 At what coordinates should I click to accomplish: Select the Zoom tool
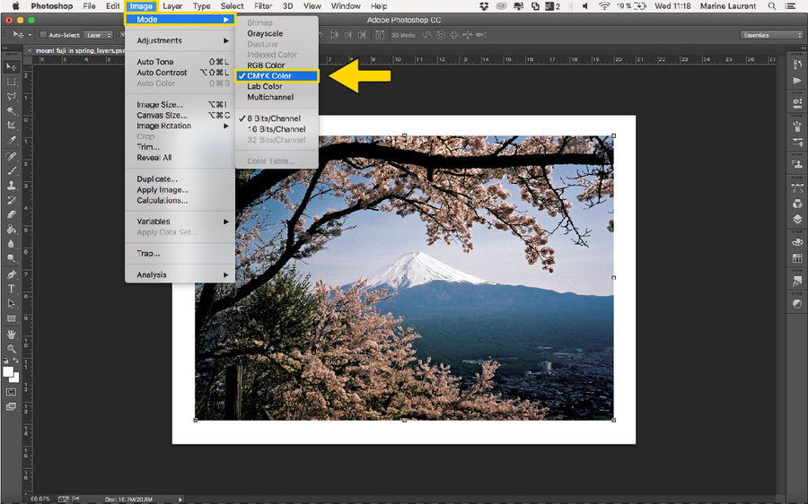(11, 349)
